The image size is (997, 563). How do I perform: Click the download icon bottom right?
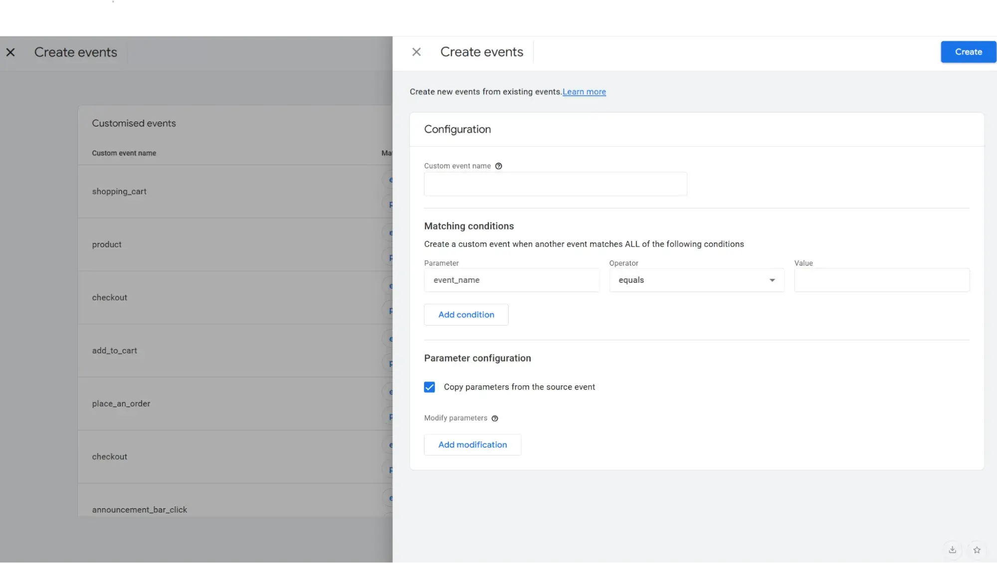click(953, 550)
